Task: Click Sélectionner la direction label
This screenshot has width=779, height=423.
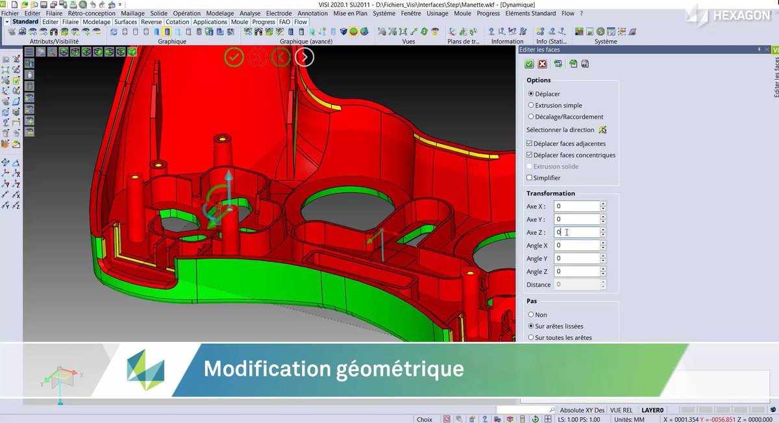Action: pos(560,130)
